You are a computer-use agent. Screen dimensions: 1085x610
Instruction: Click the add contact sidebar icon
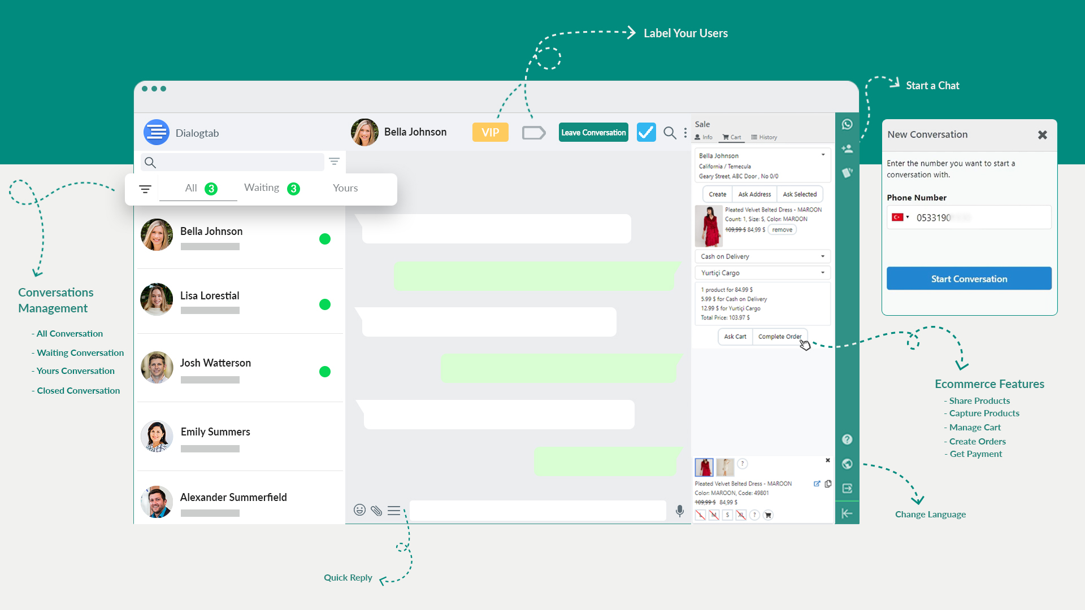pyautogui.click(x=847, y=149)
